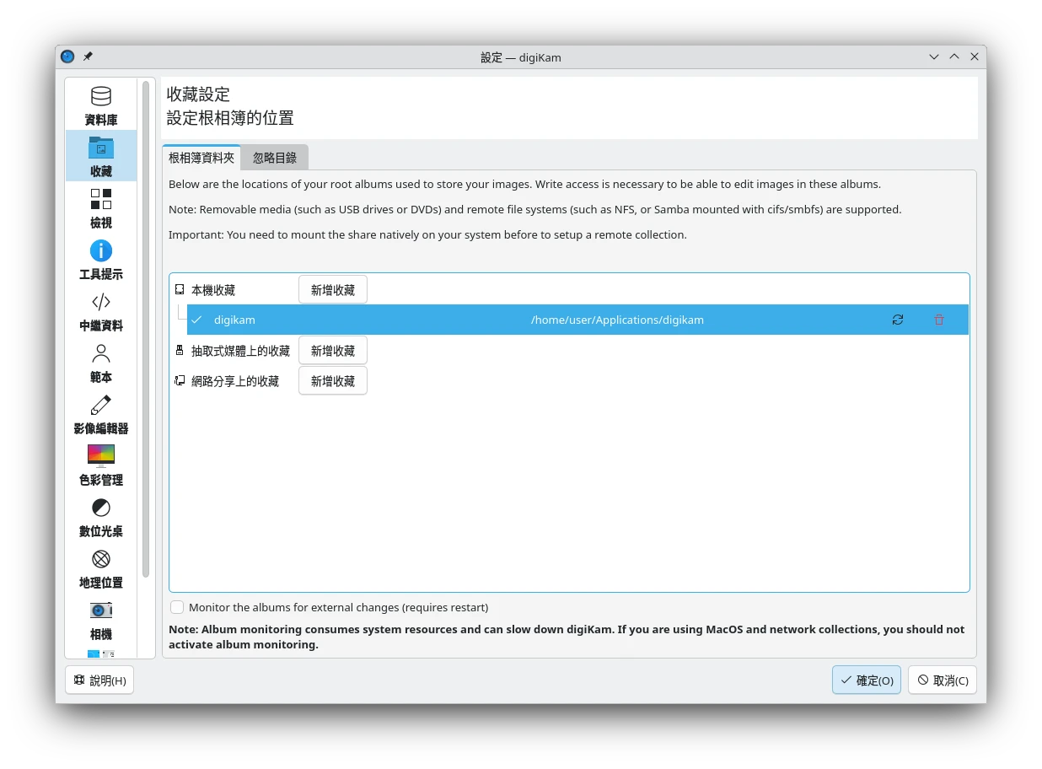Image resolution: width=1042 pixels, height=769 pixels.
Task: Click 新增收藏 next to 本機收藏
Action: [x=333, y=289]
